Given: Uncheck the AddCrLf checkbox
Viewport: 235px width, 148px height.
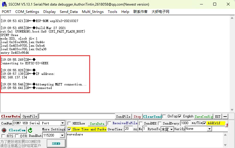Looking at the screenshot, I should click(x=204, y=123).
